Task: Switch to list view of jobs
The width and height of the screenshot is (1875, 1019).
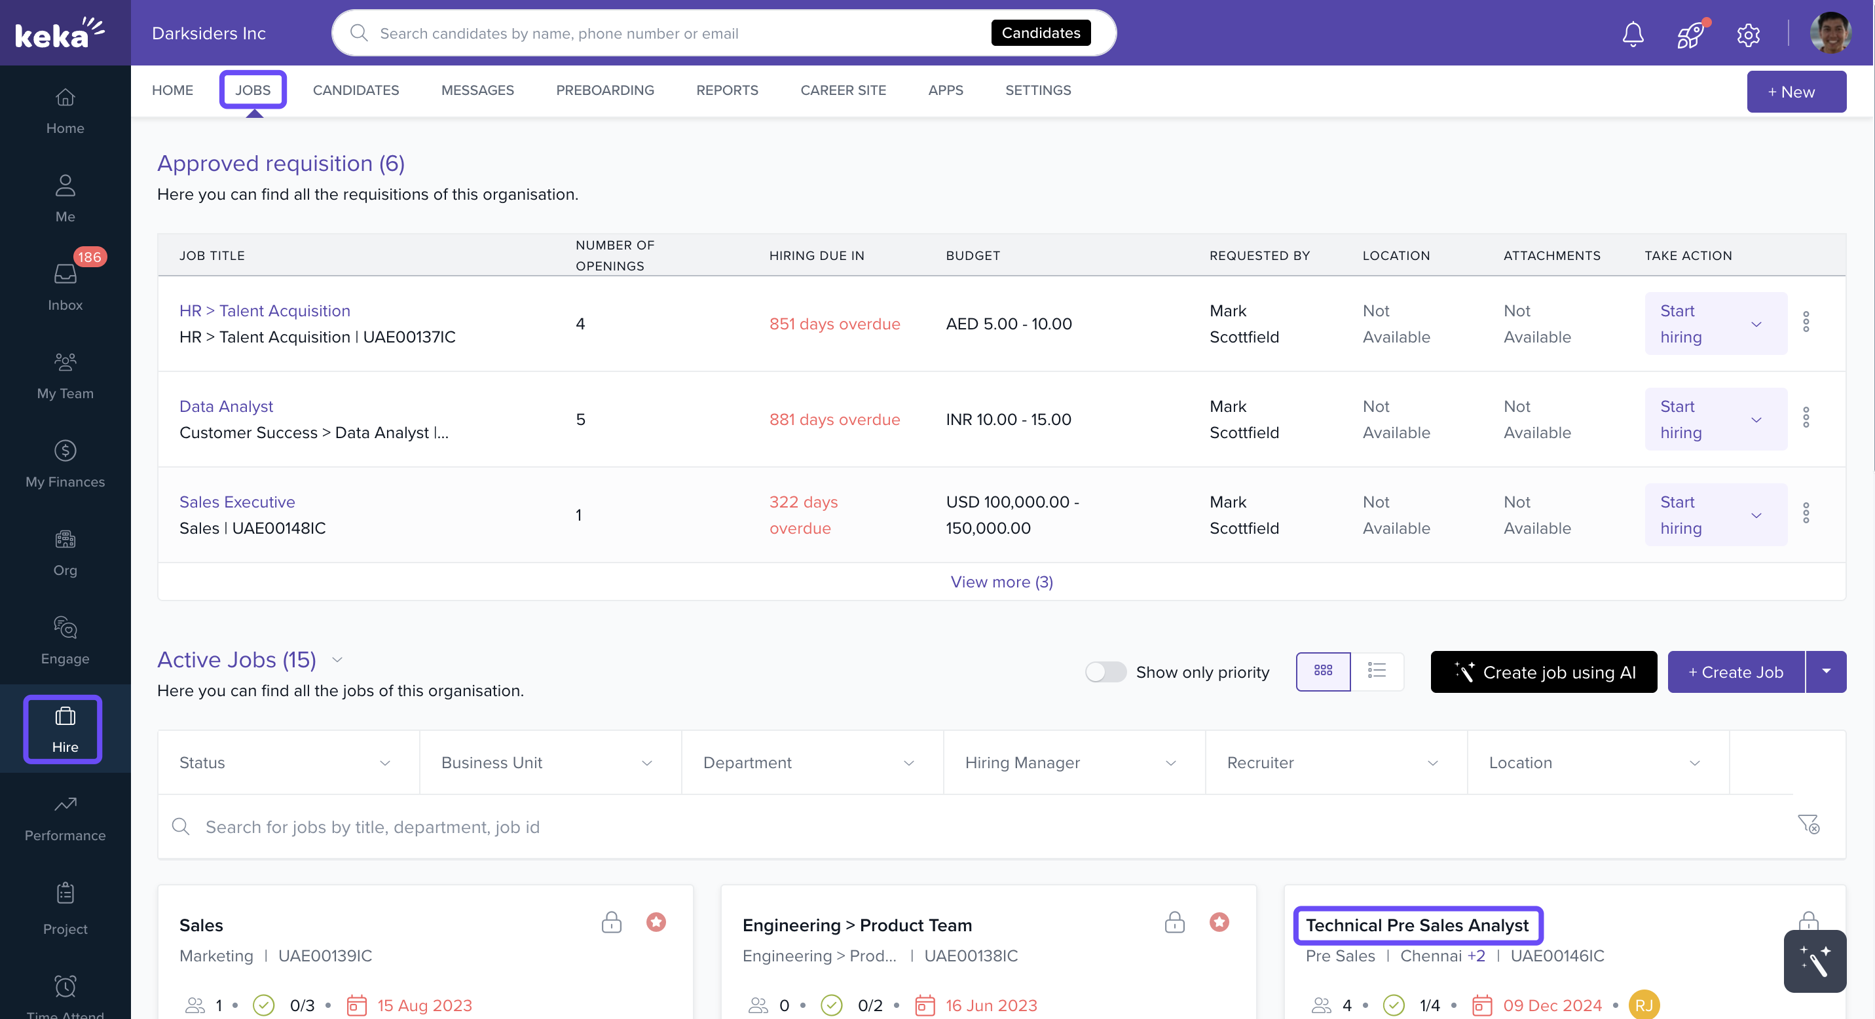Action: tap(1377, 671)
